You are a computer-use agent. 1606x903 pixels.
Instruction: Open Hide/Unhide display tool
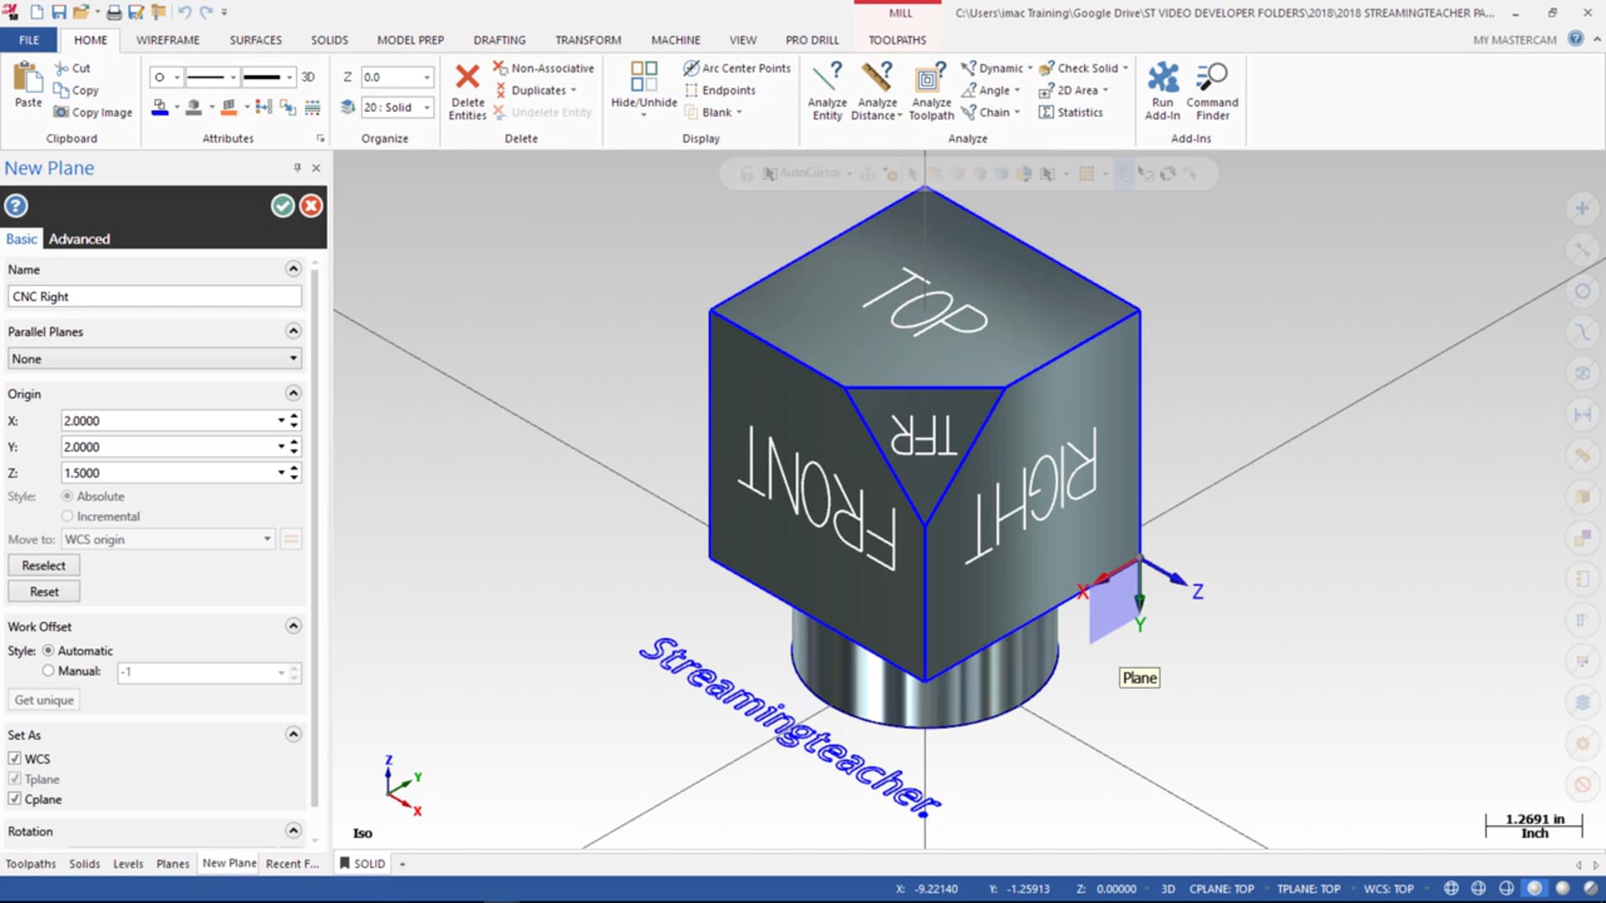tap(643, 89)
